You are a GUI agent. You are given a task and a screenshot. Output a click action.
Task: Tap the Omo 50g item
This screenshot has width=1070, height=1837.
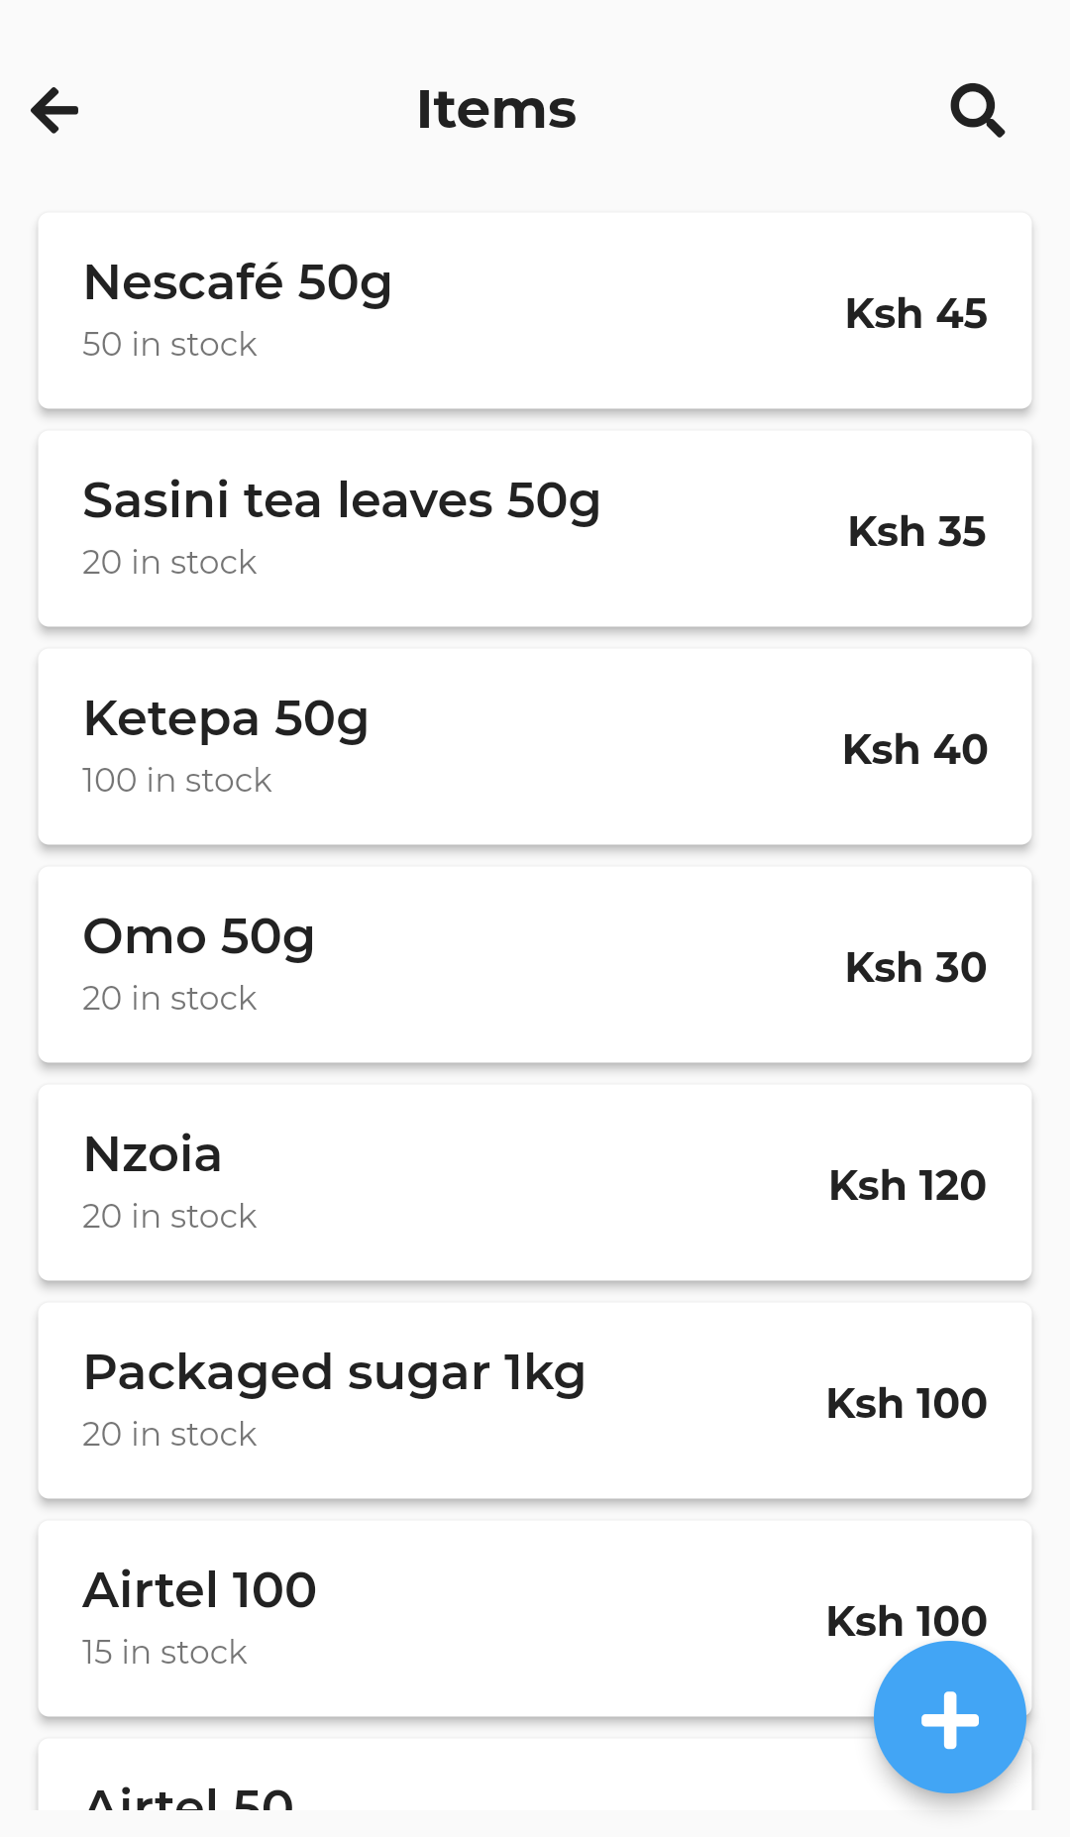[x=535, y=964]
